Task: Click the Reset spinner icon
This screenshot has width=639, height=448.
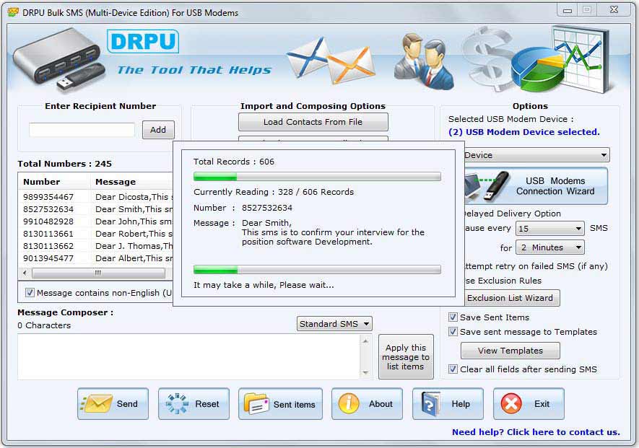Action: pyautogui.click(x=178, y=403)
